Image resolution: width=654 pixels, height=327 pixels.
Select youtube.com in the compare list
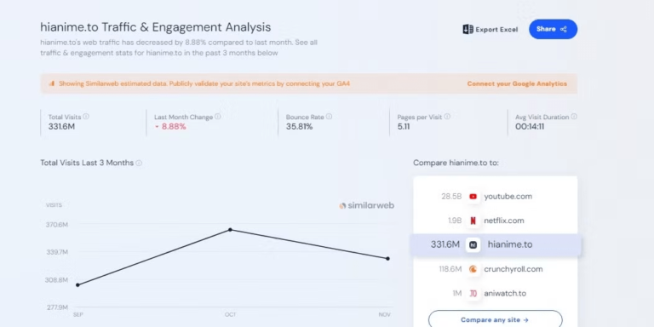[x=508, y=197]
